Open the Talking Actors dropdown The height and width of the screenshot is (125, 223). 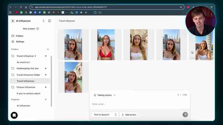pyautogui.click(x=104, y=95)
